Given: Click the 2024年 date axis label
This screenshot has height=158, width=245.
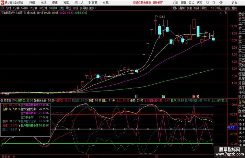Looking at the screenshot, I should tap(6, 156).
